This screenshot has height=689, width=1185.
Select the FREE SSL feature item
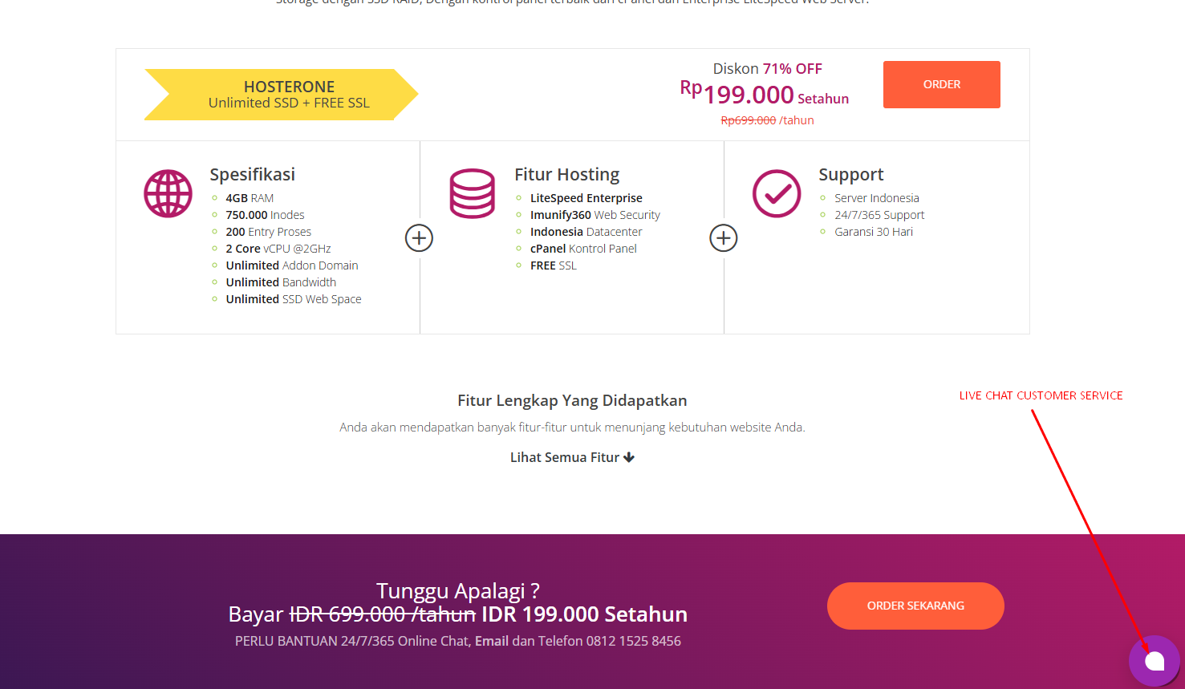click(553, 265)
